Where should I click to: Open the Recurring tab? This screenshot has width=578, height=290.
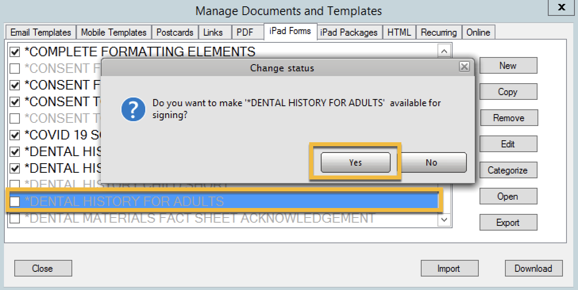(439, 32)
